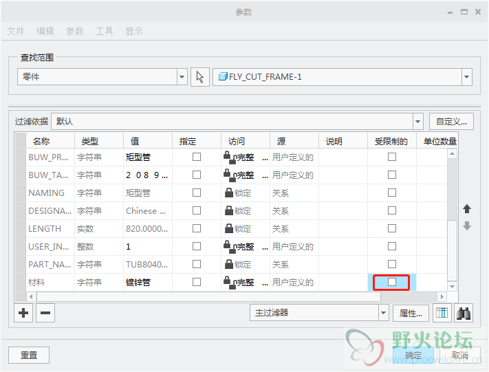Expand the 主过滤器 dropdown
The height and width of the screenshot is (372, 489).
pos(384,313)
